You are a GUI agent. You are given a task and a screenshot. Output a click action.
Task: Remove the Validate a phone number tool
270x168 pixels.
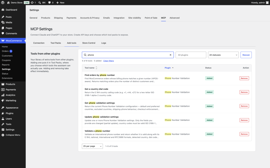(x=244, y=134)
